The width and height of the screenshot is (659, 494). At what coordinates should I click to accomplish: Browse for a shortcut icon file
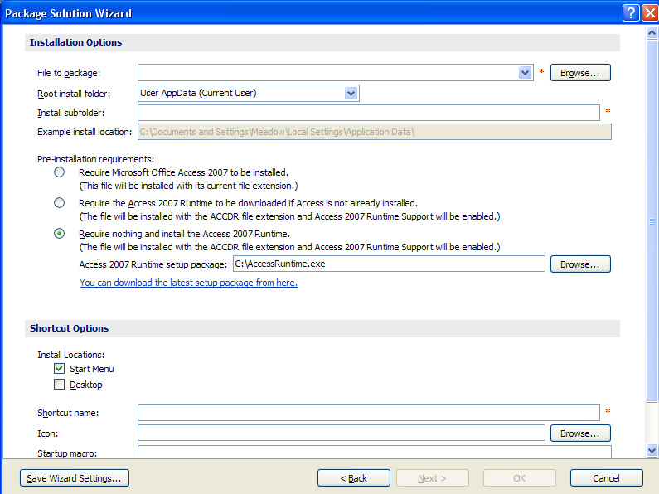coord(580,433)
